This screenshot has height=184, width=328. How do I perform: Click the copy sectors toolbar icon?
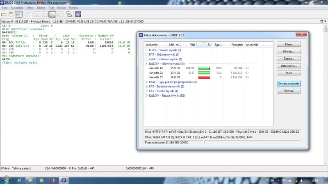[69, 14]
